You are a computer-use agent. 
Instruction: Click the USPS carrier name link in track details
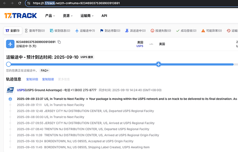[x=21, y=90]
